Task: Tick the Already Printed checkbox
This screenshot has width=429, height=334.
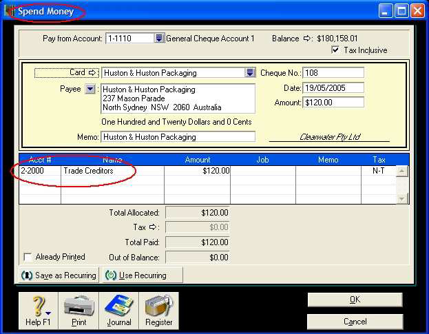Action: (x=28, y=257)
